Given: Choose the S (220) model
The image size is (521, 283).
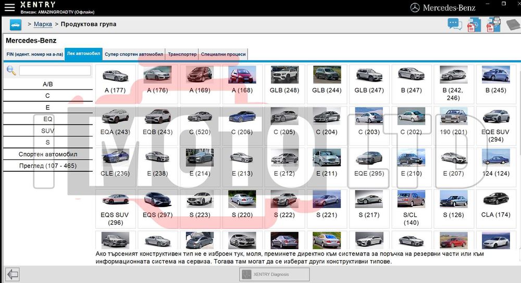Looking at the screenshot, I should tap(242, 209).
